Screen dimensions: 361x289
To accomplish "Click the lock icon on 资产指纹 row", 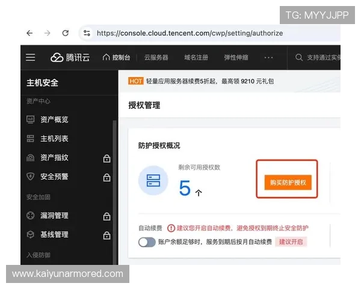I will point(106,158).
